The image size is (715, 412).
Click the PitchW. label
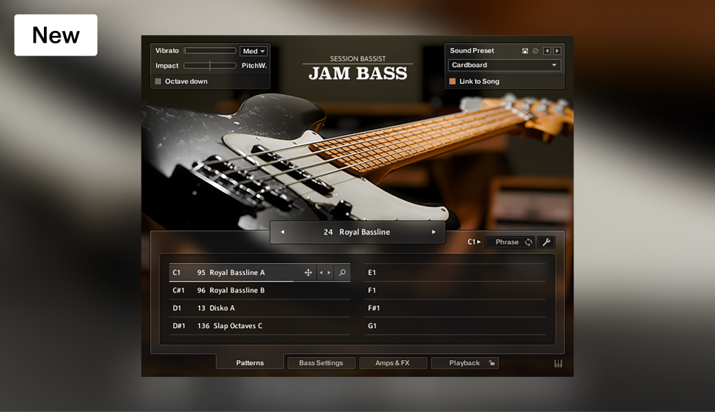tap(254, 66)
